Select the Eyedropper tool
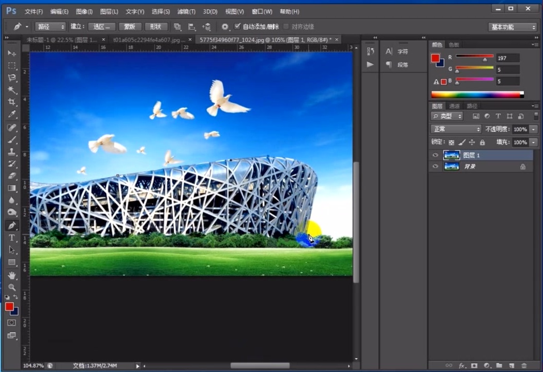 click(x=12, y=114)
